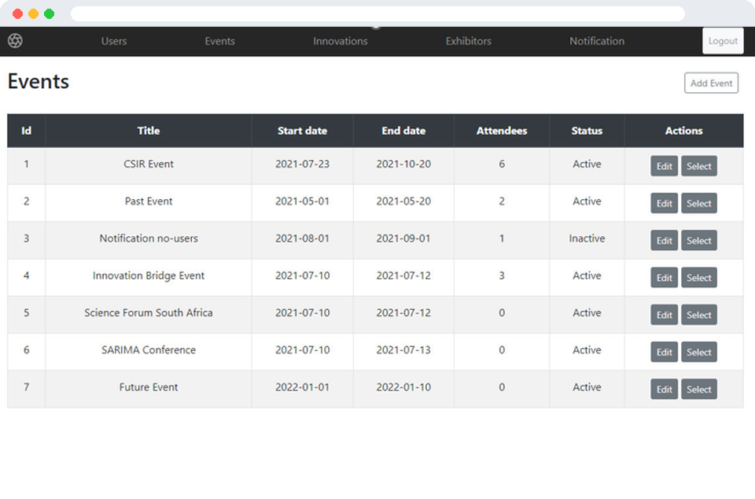The width and height of the screenshot is (755, 499).
Task: Click end date 2021-07-13
Action: pos(403,349)
